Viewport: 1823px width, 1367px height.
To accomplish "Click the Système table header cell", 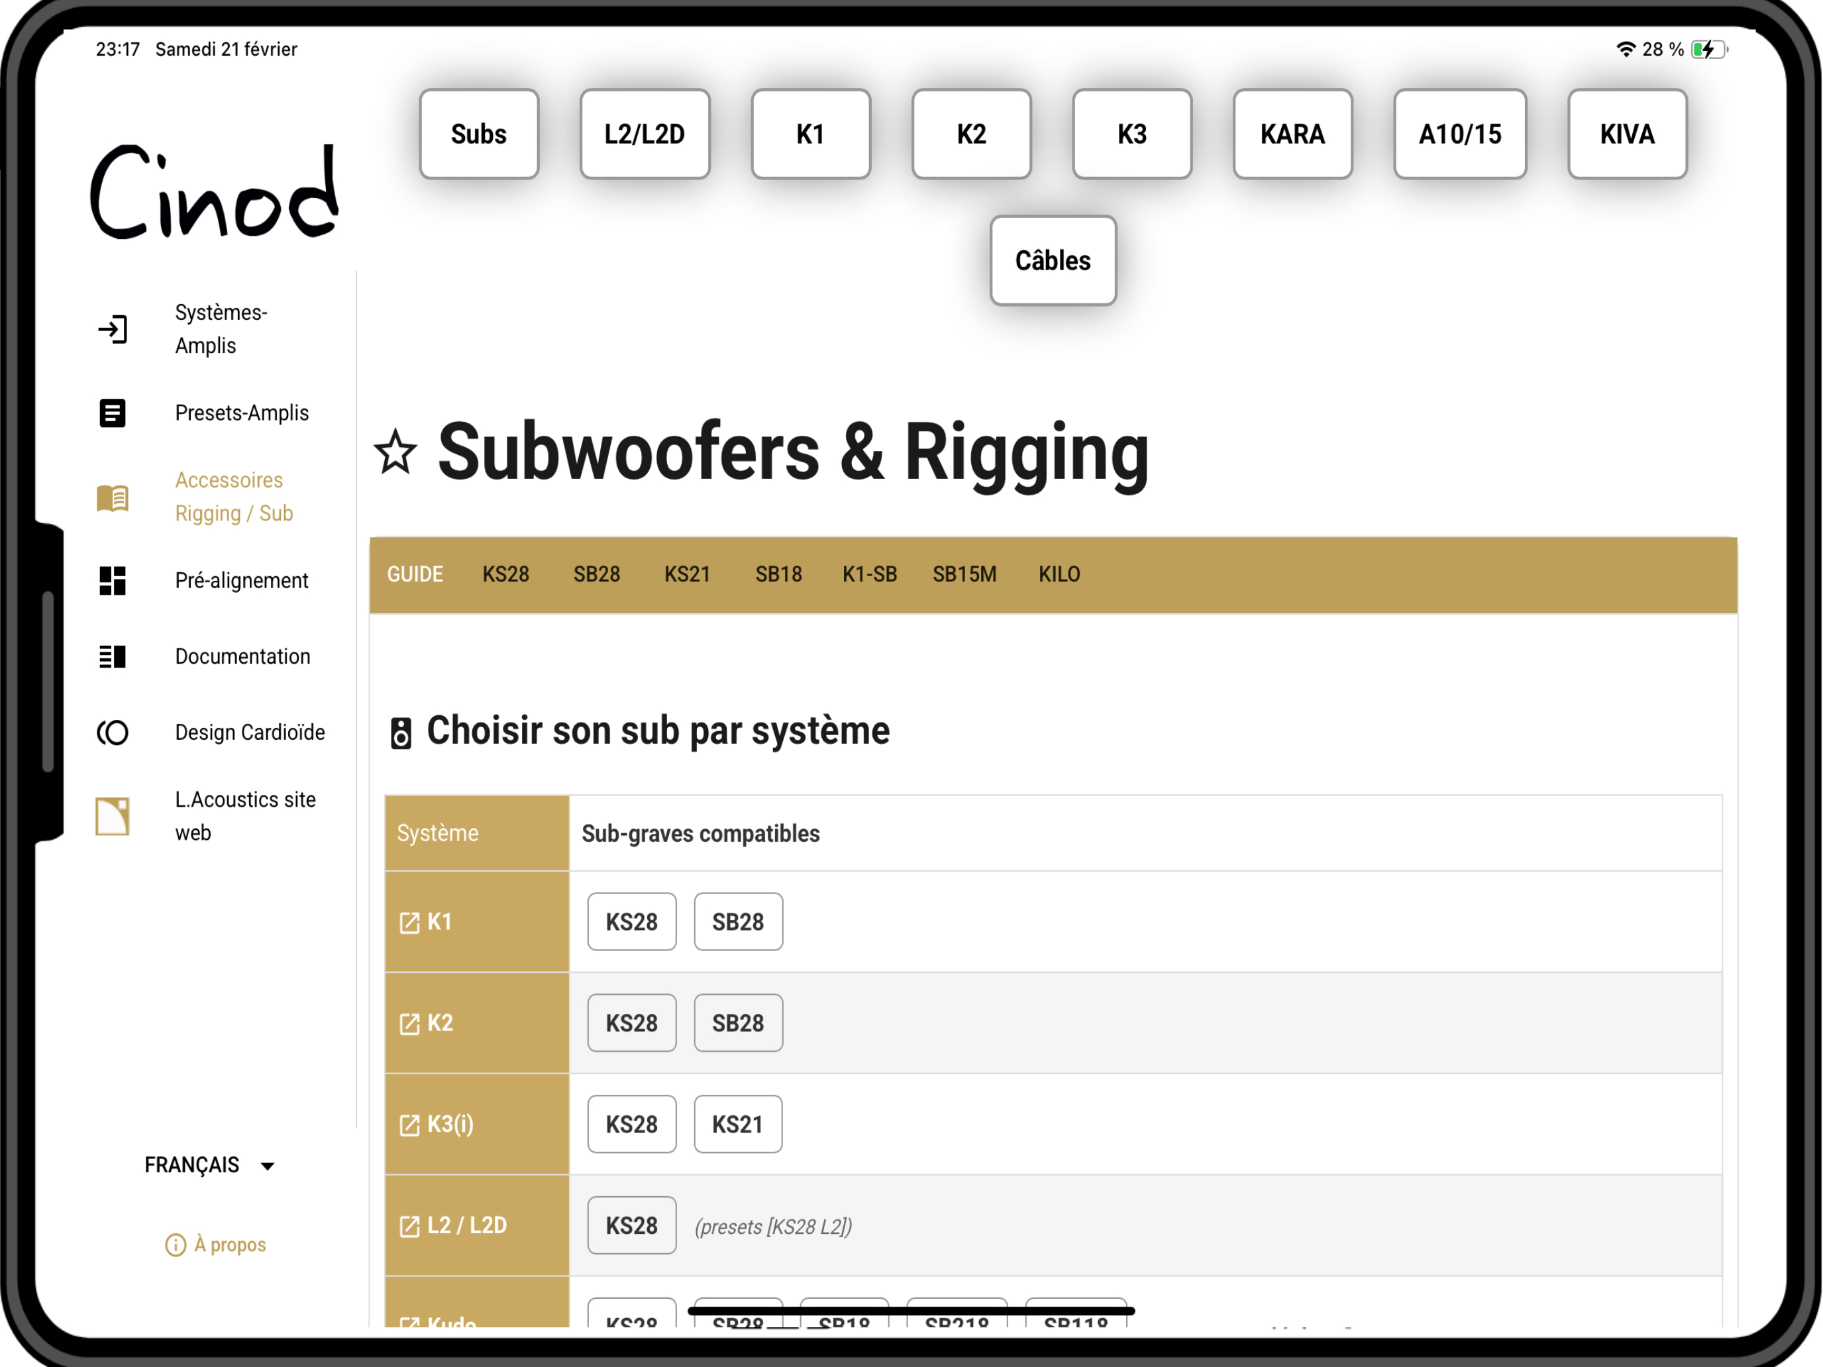I will 477,833.
